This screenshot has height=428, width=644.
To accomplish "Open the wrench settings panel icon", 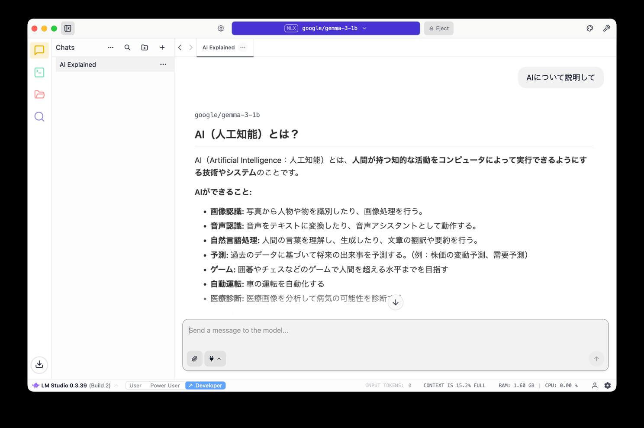I will pos(606,28).
